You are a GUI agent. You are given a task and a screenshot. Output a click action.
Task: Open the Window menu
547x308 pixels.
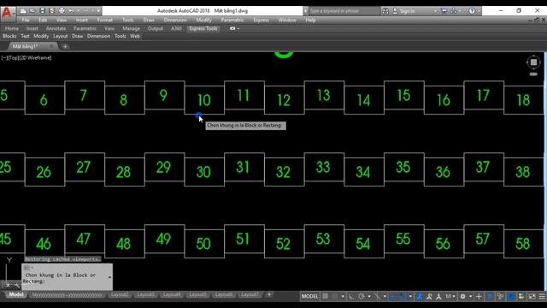[287, 20]
